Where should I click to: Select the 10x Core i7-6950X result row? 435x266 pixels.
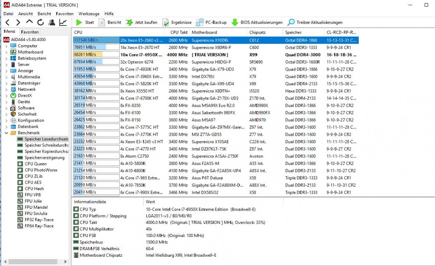click(215, 55)
